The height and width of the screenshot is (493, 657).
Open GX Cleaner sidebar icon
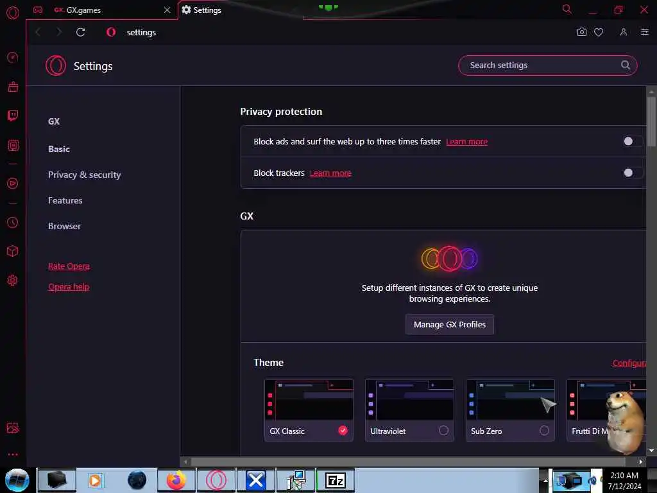13,87
